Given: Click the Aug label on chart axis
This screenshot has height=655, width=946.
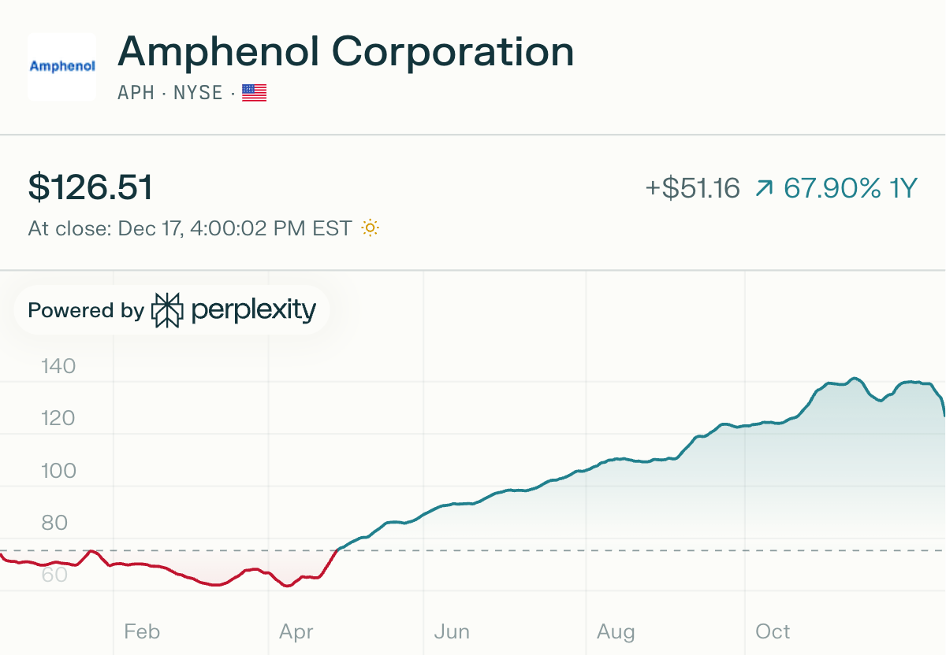Looking at the screenshot, I should pyautogui.click(x=616, y=631).
